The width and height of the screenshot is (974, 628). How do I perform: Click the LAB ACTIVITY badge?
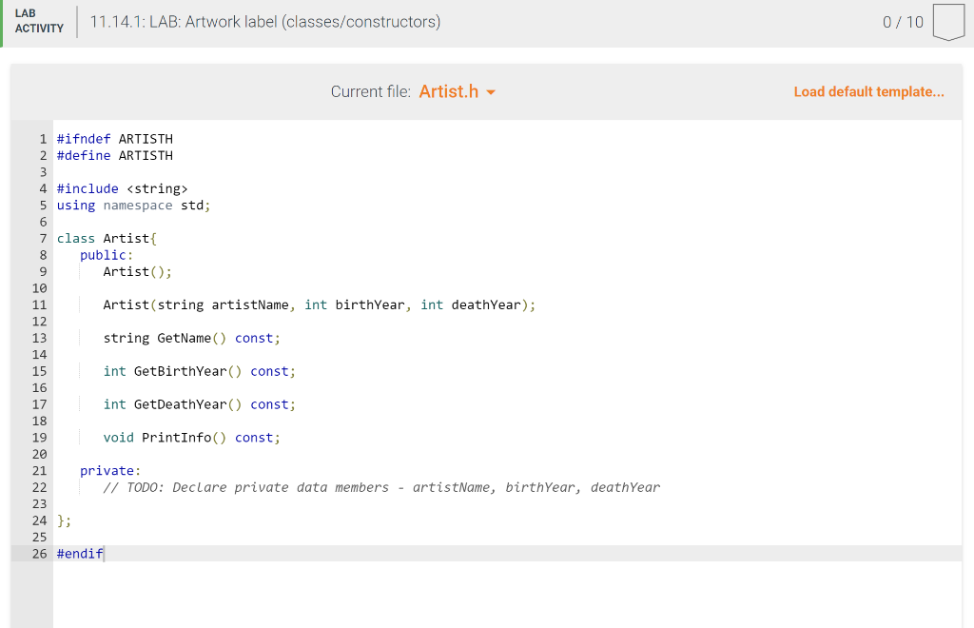39,22
